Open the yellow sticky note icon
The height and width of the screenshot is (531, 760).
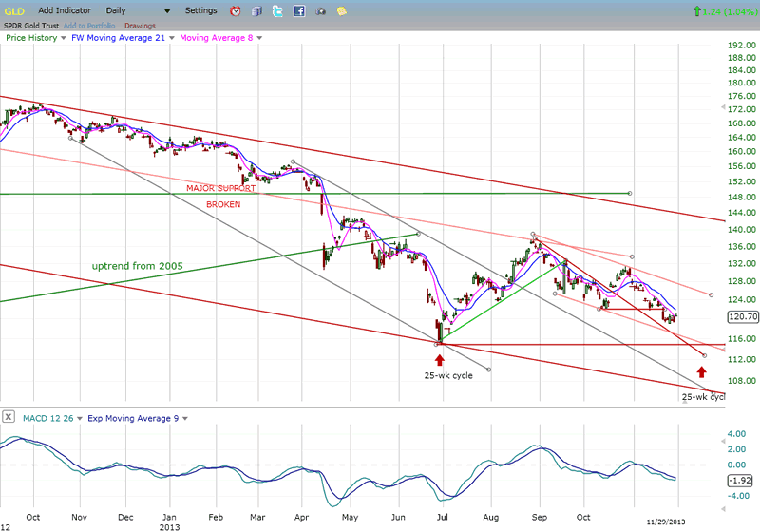341,11
